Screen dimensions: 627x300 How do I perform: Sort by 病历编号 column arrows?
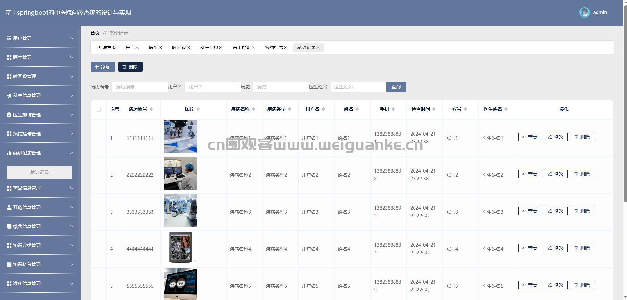(151, 109)
